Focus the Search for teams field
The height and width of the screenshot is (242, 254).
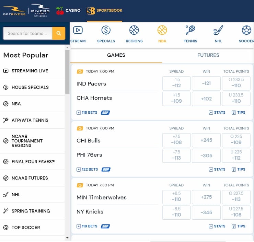point(27,33)
